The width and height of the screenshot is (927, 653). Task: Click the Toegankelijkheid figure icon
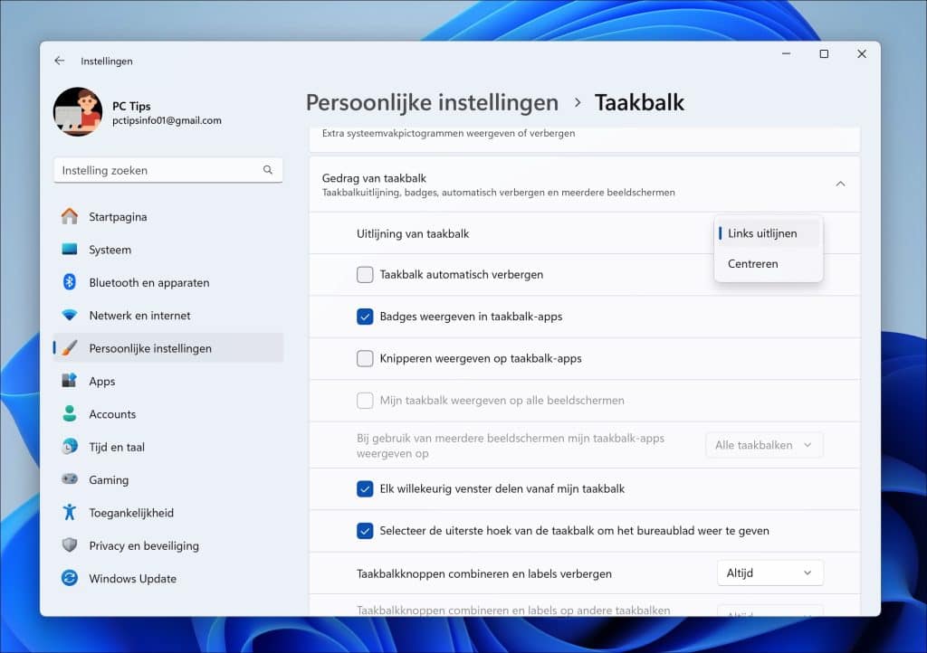pyautogui.click(x=69, y=513)
